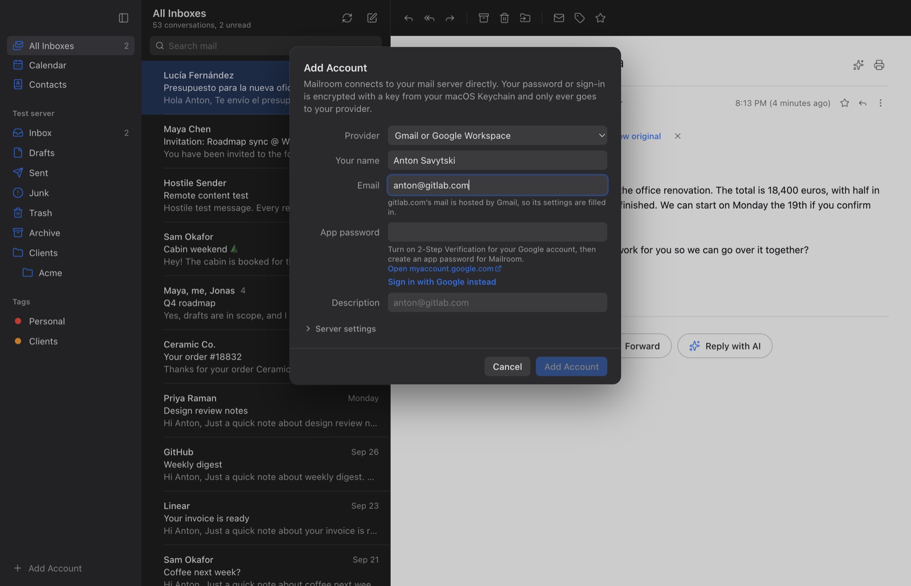Click the Search mail field

266,46
